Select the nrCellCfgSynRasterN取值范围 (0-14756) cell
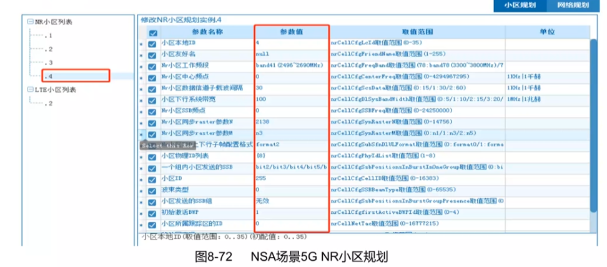The image size is (607, 267). (x=417, y=122)
